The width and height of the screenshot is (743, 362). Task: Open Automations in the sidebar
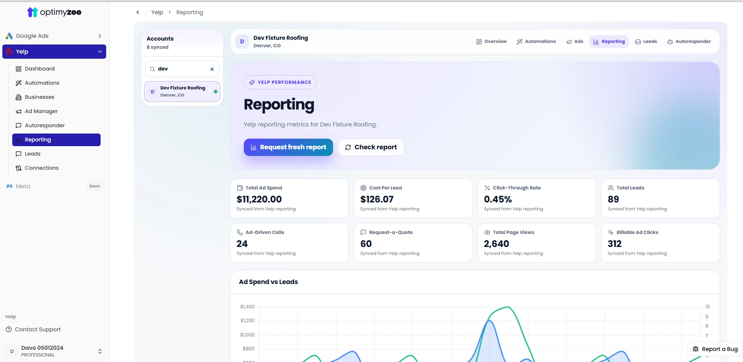pos(56,83)
